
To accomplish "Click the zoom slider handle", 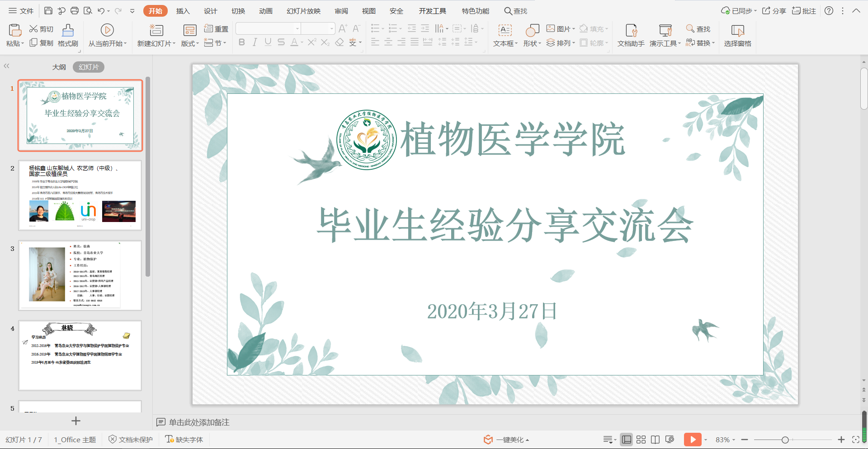I will point(785,440).
